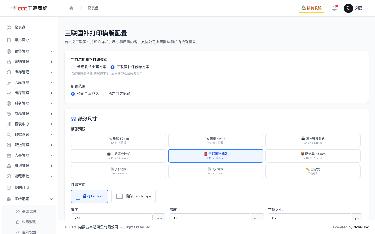Select 普通收银小票方案 radio

coord(73,67)
